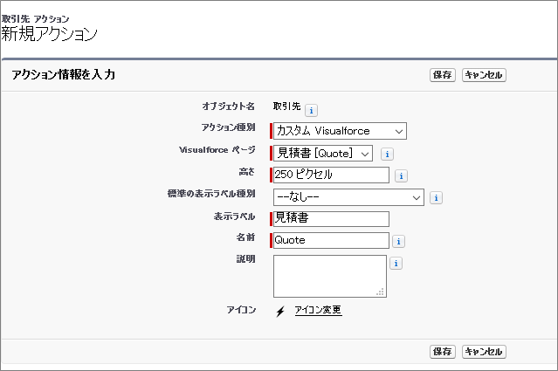This screenshot has width=558, height=371.
Task: Click the info icon beside 取引先 object name
Action: point(312,110)
